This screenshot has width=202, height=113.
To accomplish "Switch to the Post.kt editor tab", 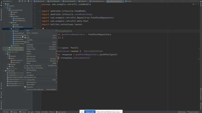I will tap(128, 1).
